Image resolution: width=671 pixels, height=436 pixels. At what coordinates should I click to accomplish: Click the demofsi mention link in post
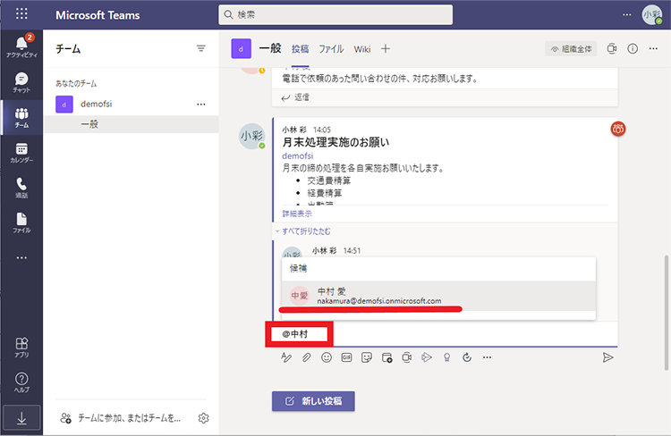point(297,155)
